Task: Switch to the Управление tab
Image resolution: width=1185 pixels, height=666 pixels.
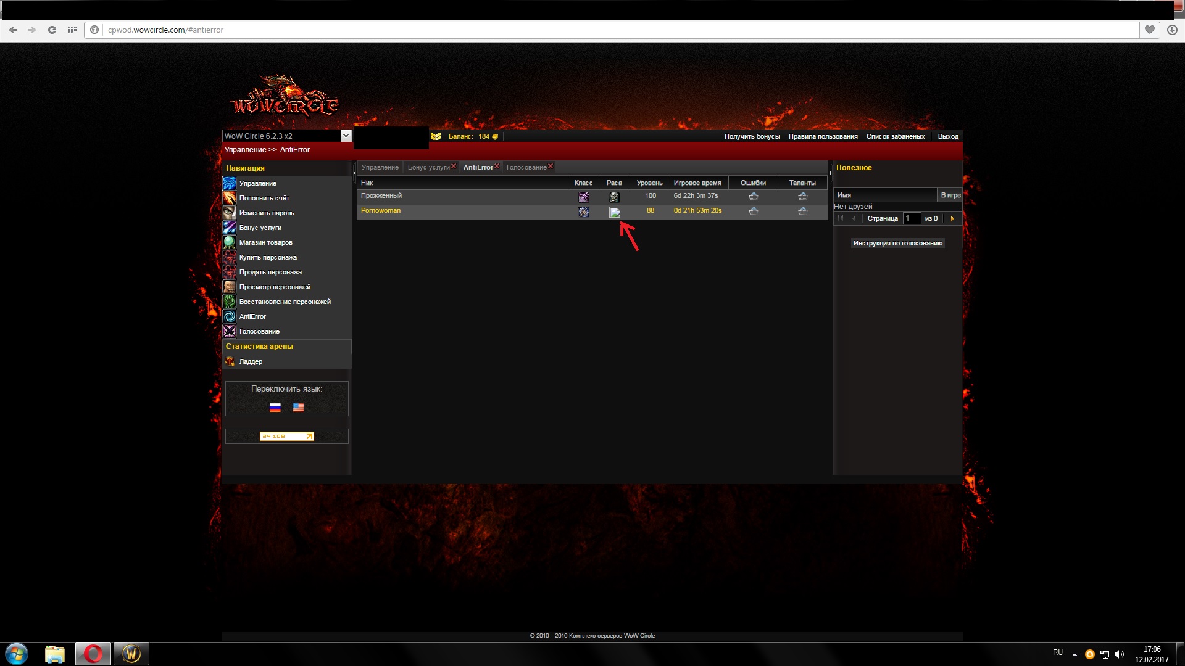Action: click(380, 167)
